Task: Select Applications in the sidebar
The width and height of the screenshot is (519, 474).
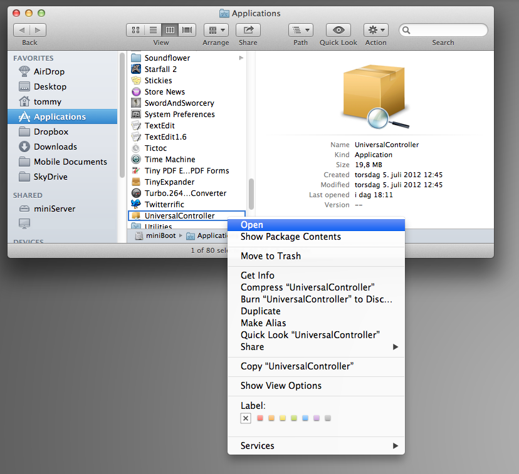Action: point(62,116)
